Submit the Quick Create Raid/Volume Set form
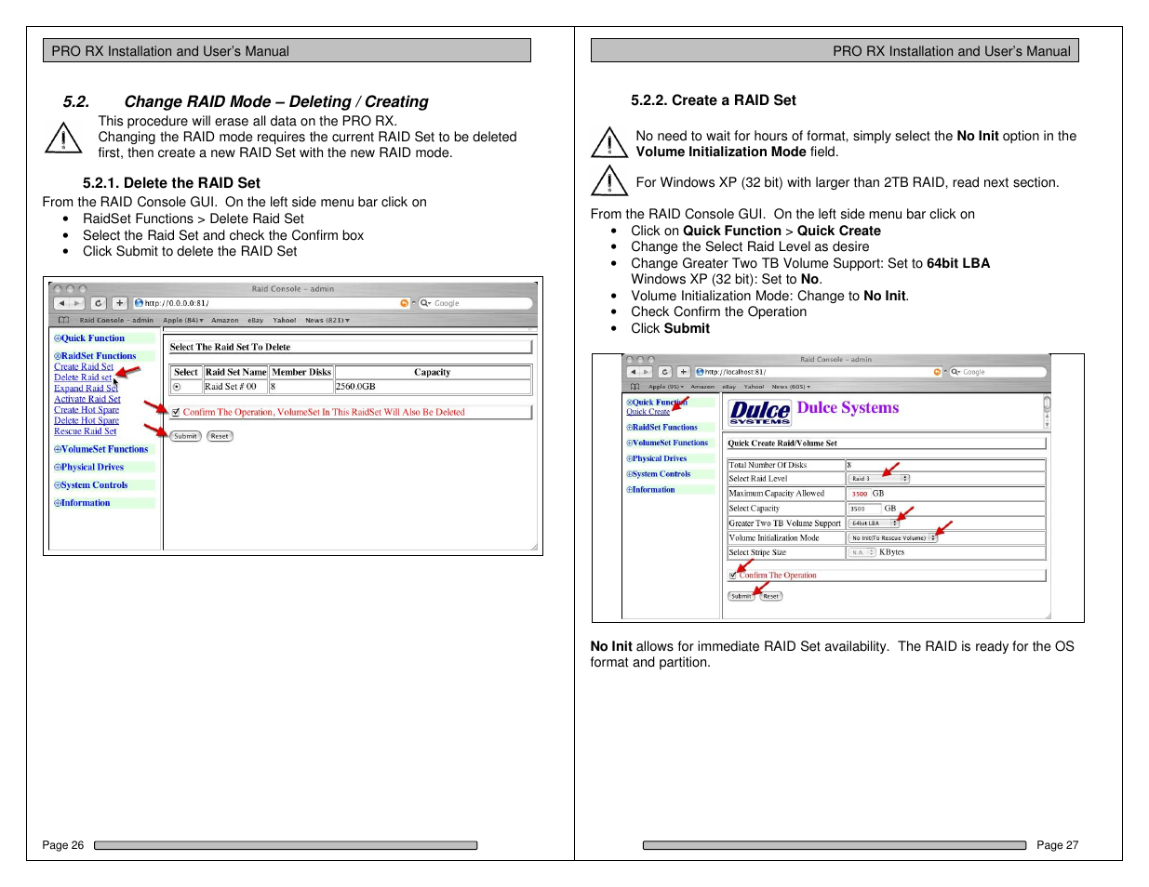This screenshot has height=887, width=1149. 742,596
